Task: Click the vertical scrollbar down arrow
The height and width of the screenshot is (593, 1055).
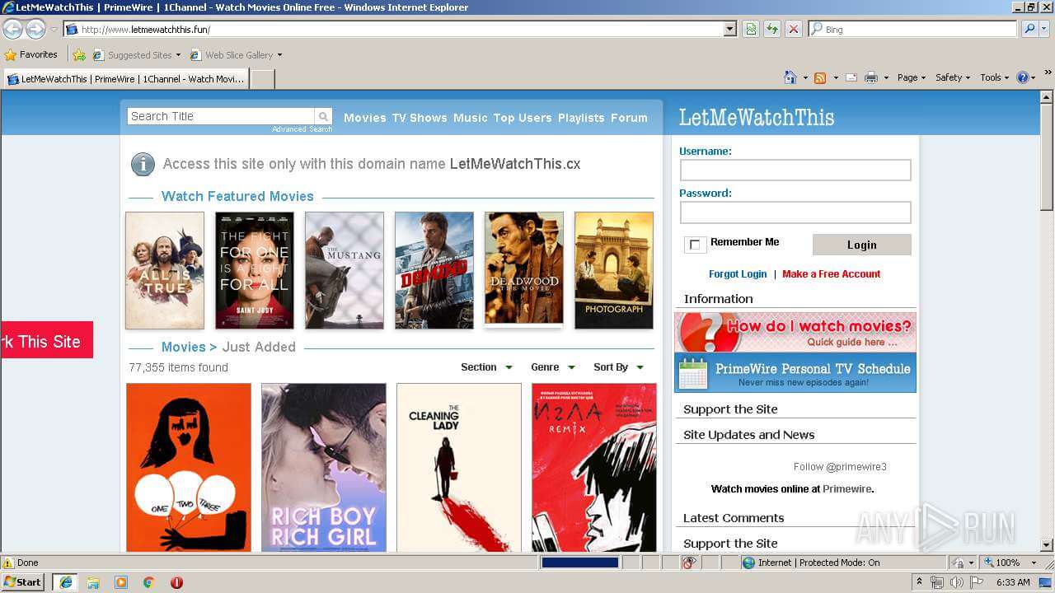Action: click(1047, 544)
